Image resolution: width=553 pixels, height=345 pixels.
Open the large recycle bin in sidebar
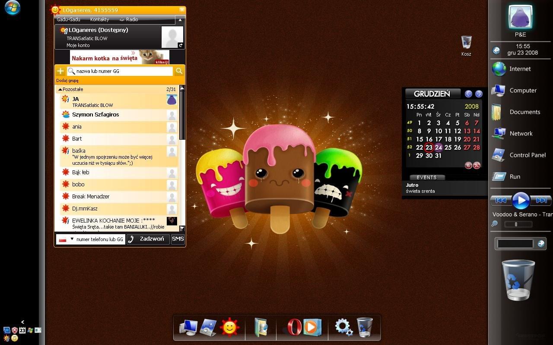518,280
